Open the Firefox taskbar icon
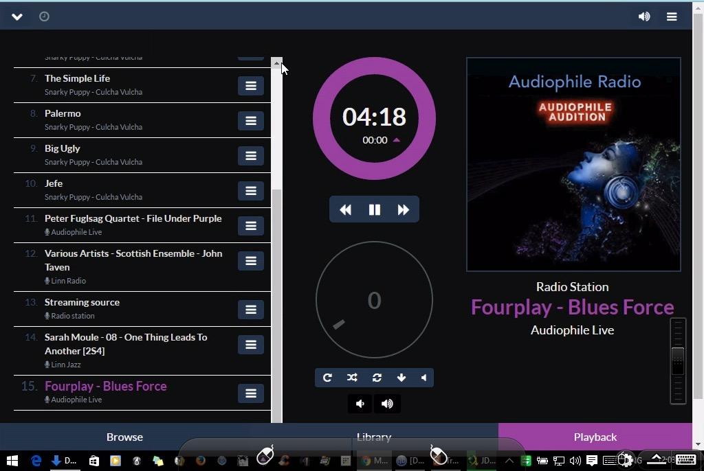Viewport: 704px width, 471px height. [201, 461]
